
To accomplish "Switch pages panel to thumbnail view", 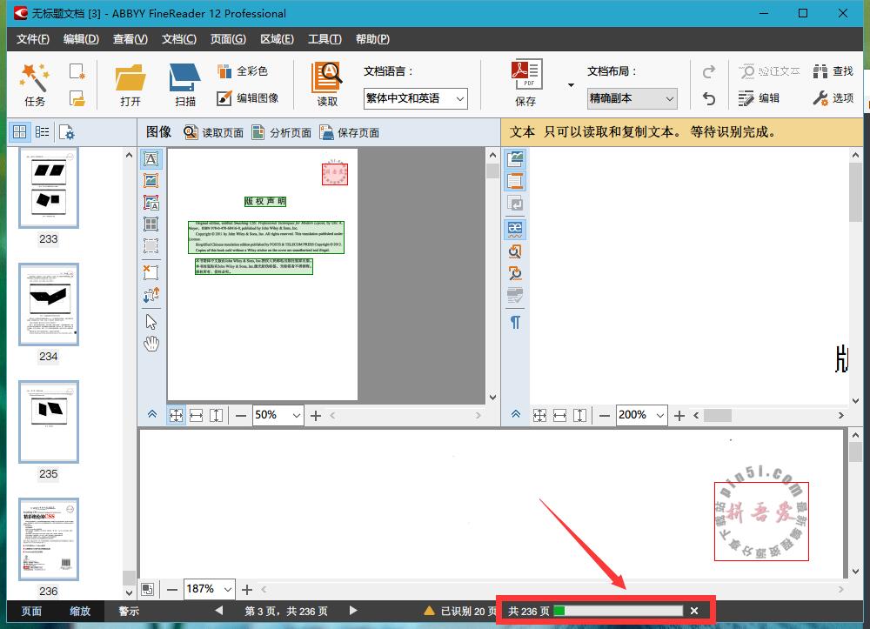I will click(19, 132).
